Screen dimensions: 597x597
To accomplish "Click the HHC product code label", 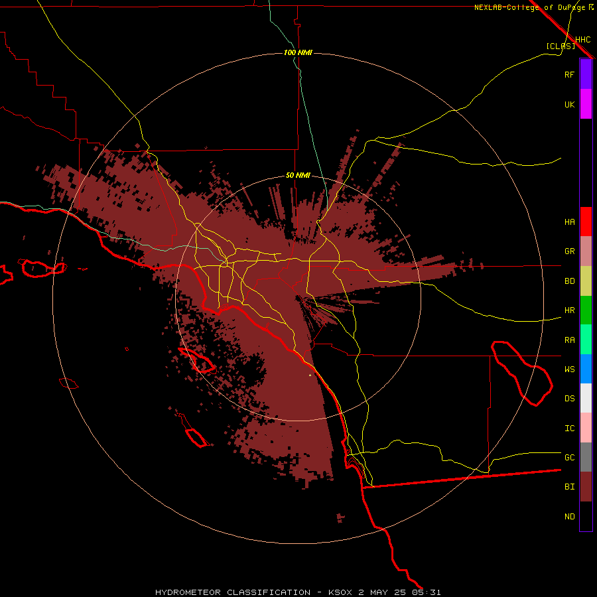I will coord(582,40).
